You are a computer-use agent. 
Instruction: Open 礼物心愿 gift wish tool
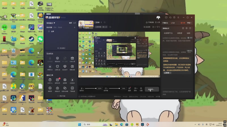pos(72,59)
